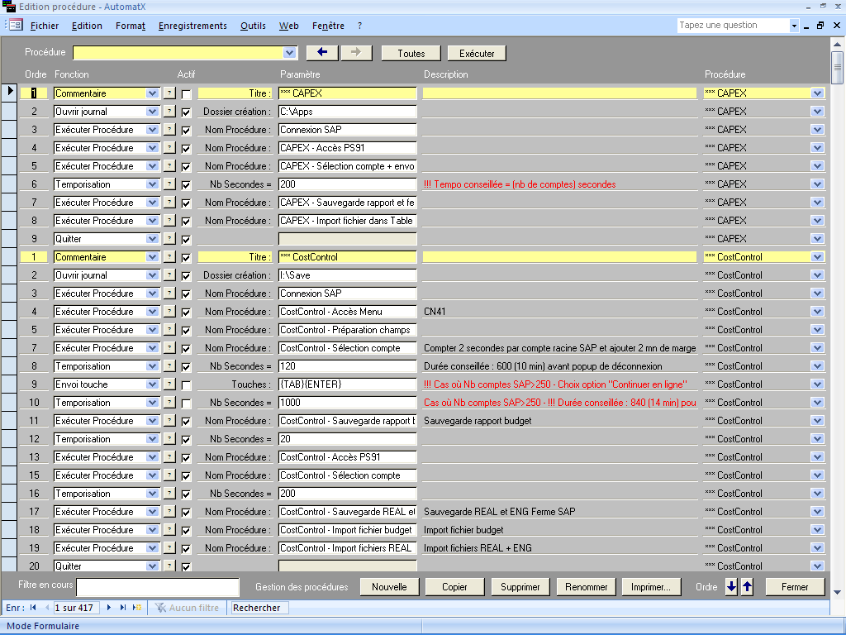846x635 pixels.
Task: Uncheck Actif on the CostControl - Import fichier budget row
Action: click(x=186, y=531)
